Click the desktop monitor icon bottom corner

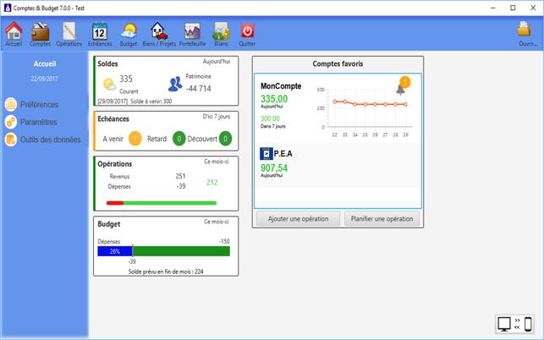pyautogui.click(x=504, y=325)
